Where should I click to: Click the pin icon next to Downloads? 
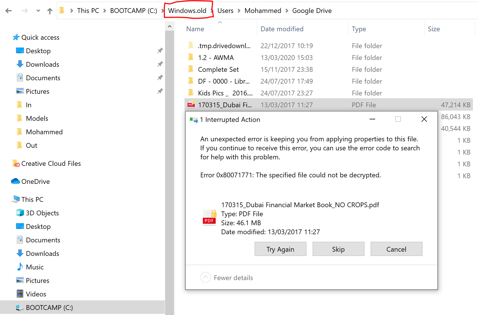pos(160,64)
